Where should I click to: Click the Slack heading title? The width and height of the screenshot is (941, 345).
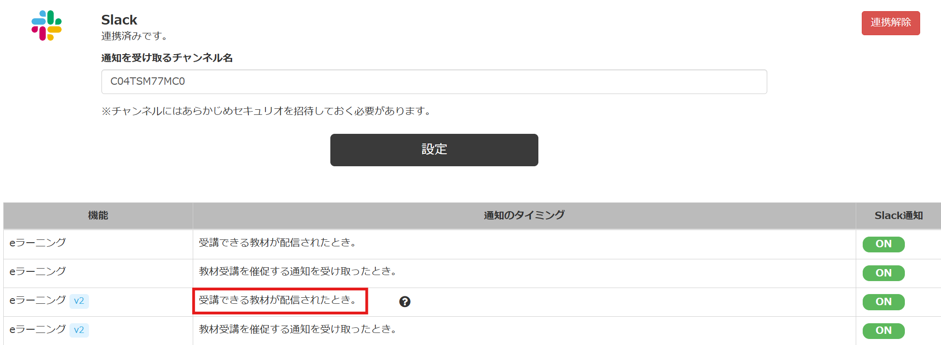tap(119, 20)
